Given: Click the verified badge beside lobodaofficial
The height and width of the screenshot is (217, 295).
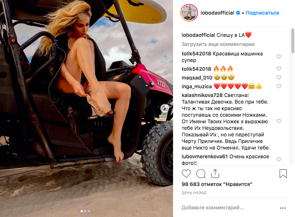Looking at the screenshot, I should pyautogui.click(x=238, y=13).
